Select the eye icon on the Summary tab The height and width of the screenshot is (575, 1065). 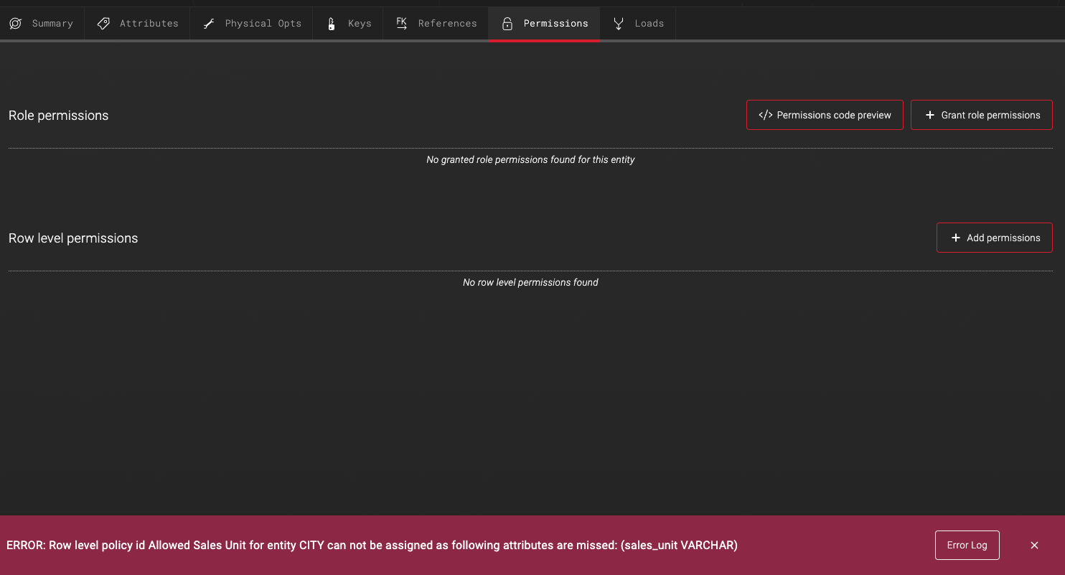(x=15, y=23)
